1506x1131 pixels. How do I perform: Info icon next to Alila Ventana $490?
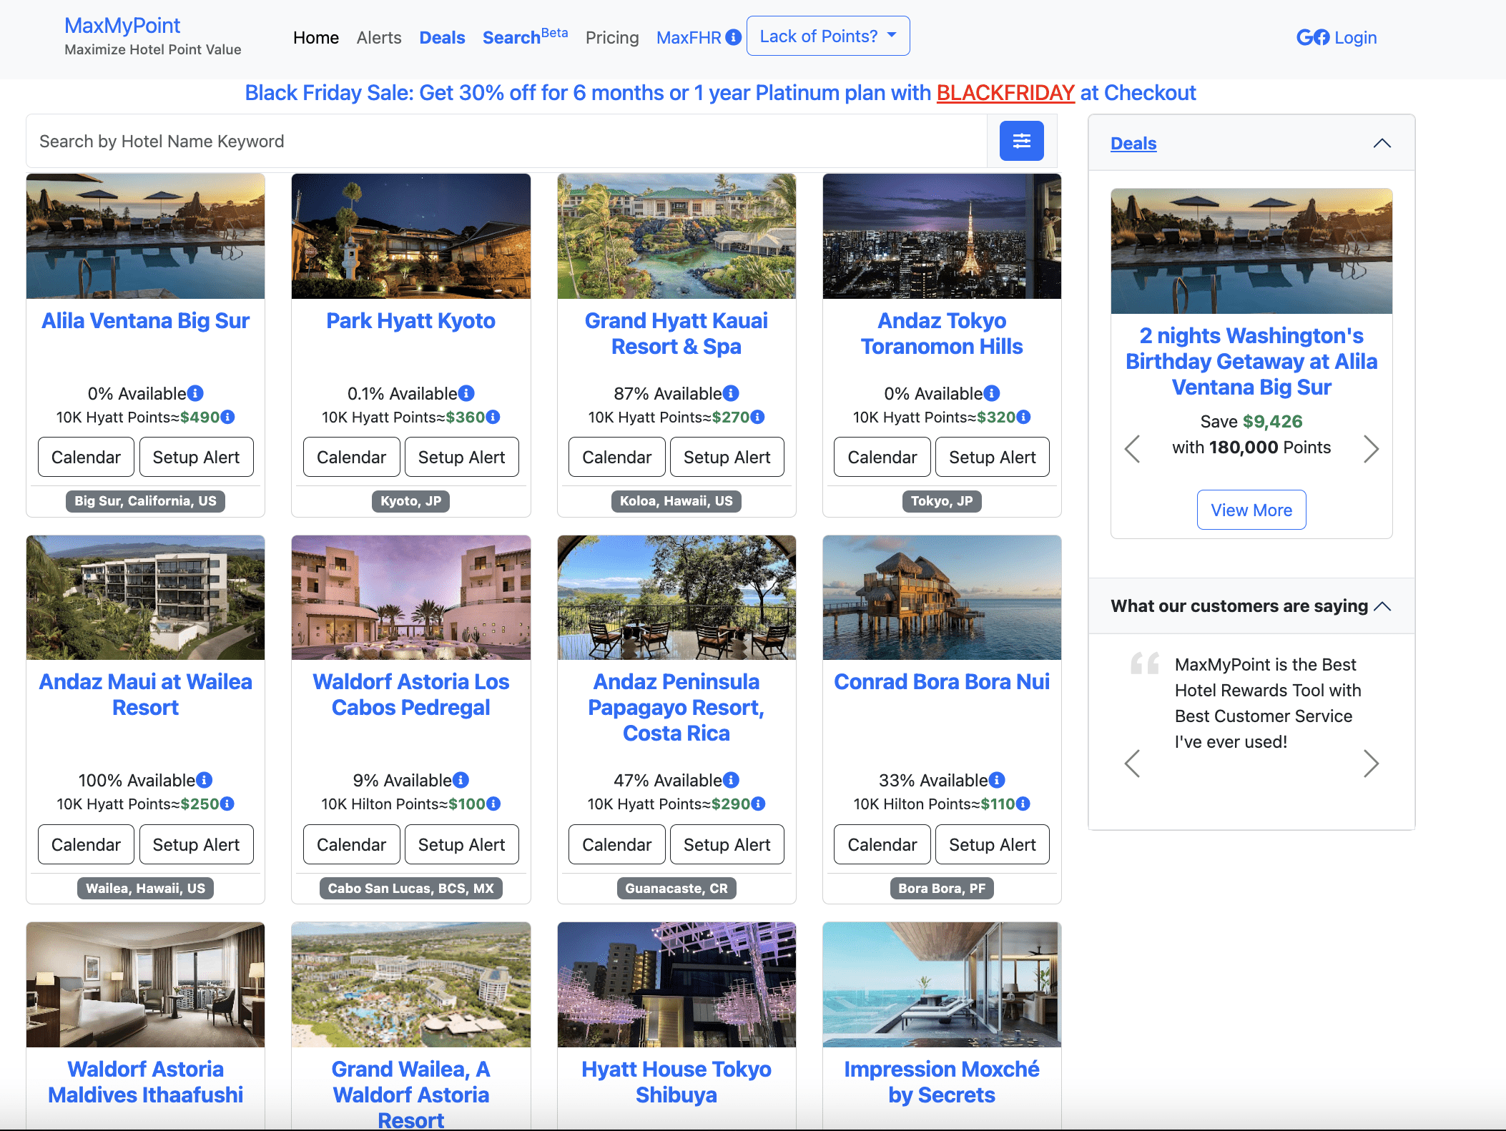tap(227, 417)
